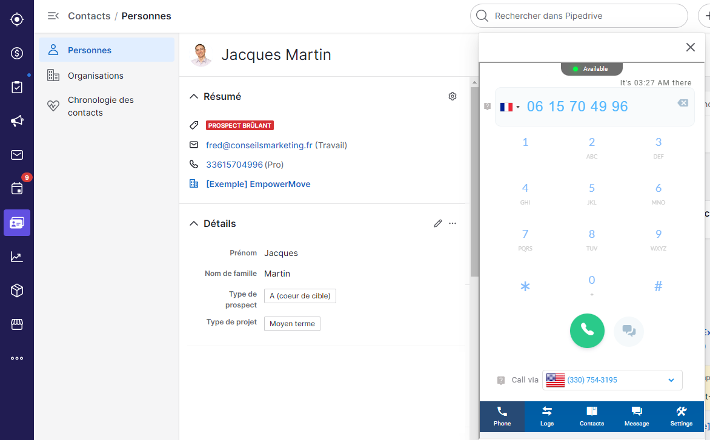This screenshot has width=710, height=440.
Task: Collapse the Détails section chevron
Action: 194,223
